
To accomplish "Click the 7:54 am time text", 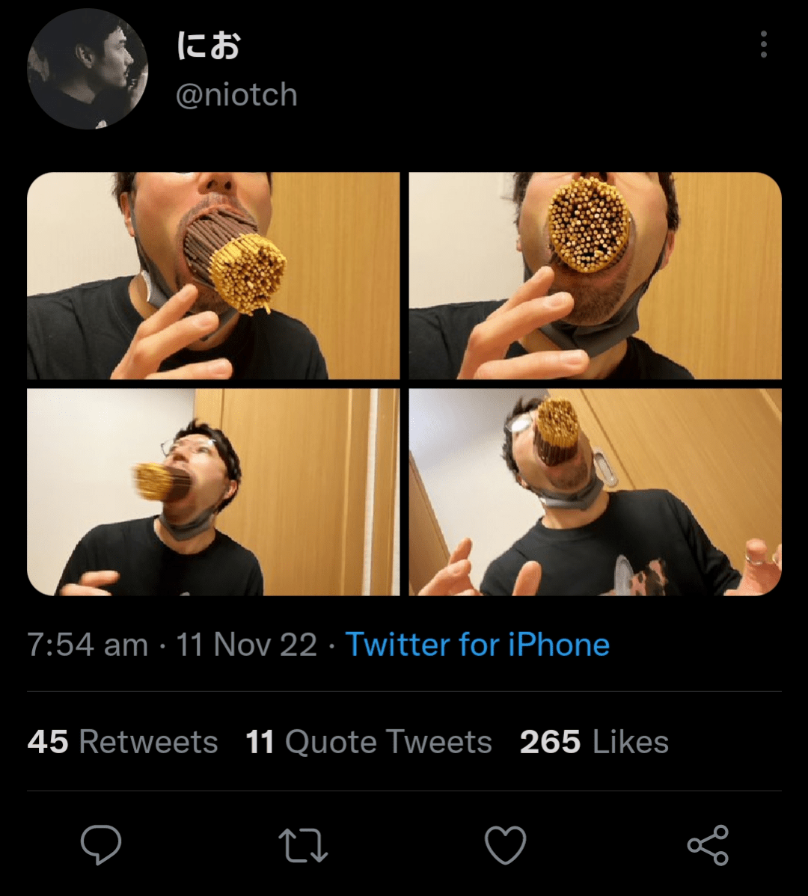I will point(88,645).
